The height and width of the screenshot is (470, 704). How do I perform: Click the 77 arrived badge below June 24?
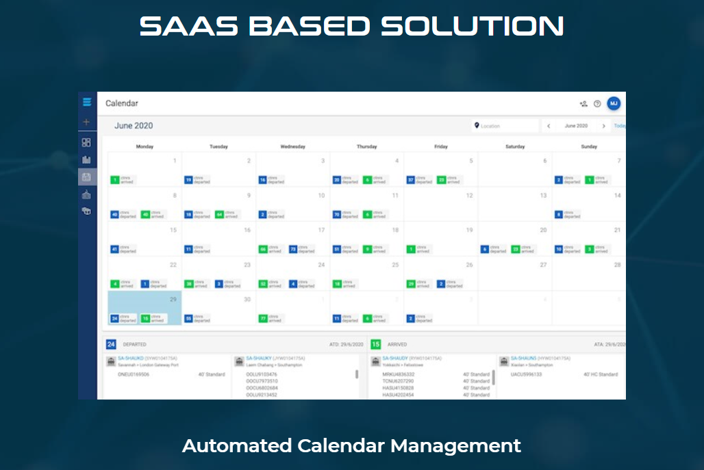[x=271, y=318]
